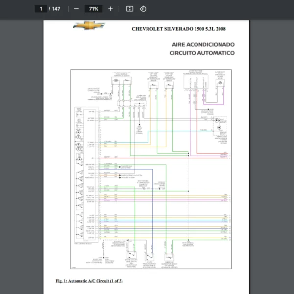Click the wiring diagram image
Viewport: 294px width, 294px height.
coord(151,169)
